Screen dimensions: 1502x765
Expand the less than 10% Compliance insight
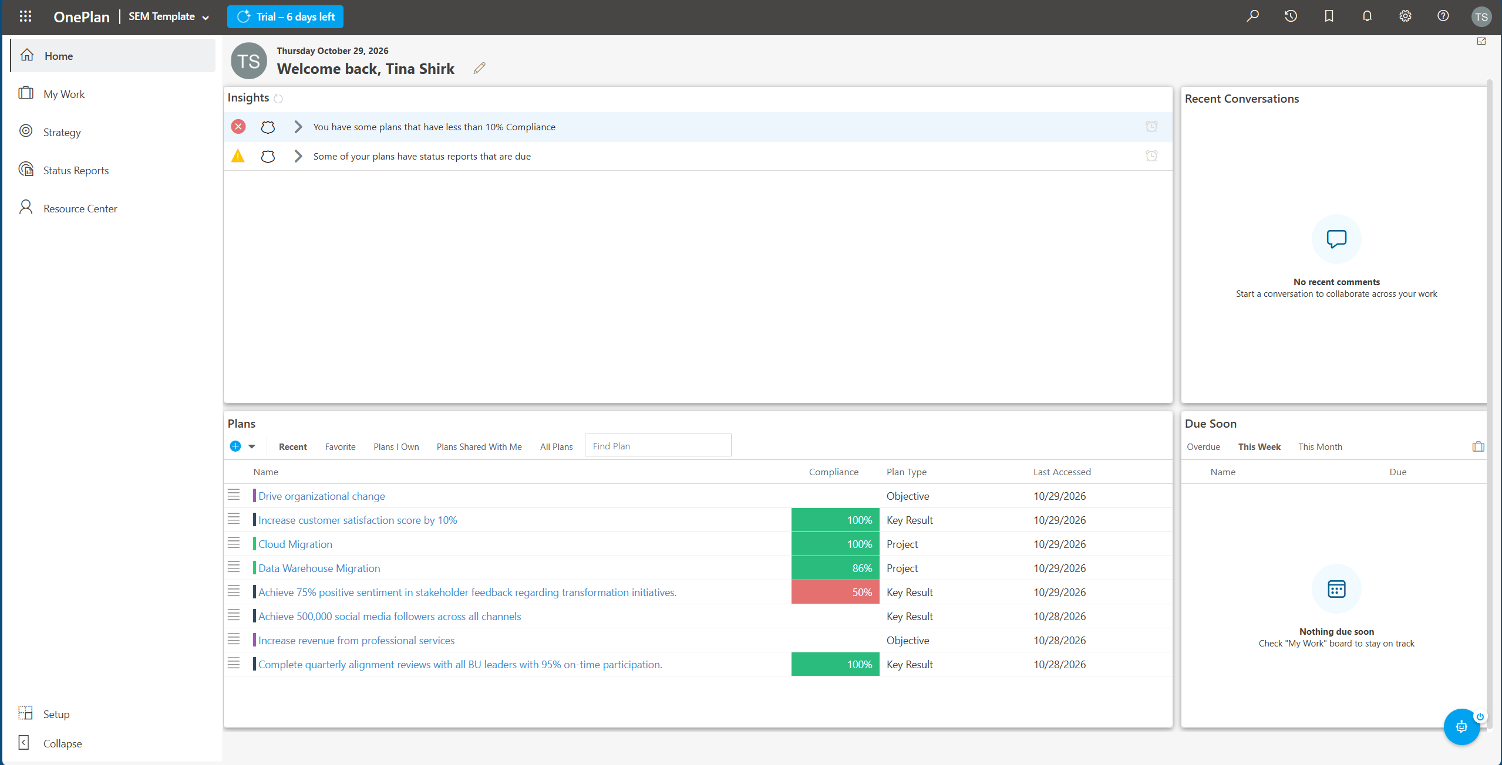tap(298, 127)
